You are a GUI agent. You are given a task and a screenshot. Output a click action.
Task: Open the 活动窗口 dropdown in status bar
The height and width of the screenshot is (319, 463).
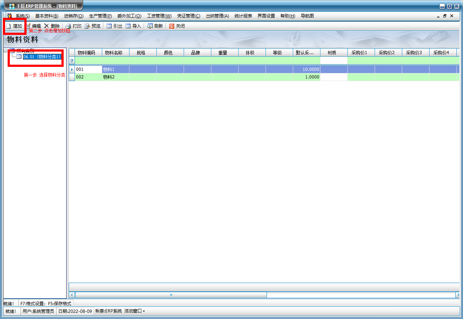point(135,311)
